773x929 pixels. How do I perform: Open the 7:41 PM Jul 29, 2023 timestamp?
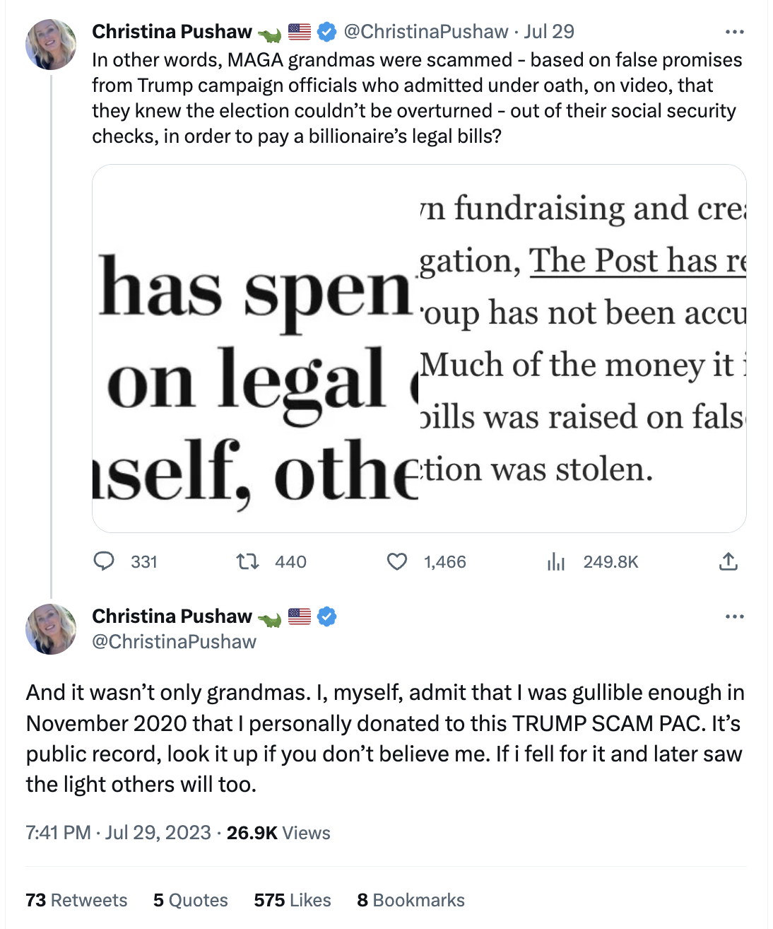pos(119,832)
